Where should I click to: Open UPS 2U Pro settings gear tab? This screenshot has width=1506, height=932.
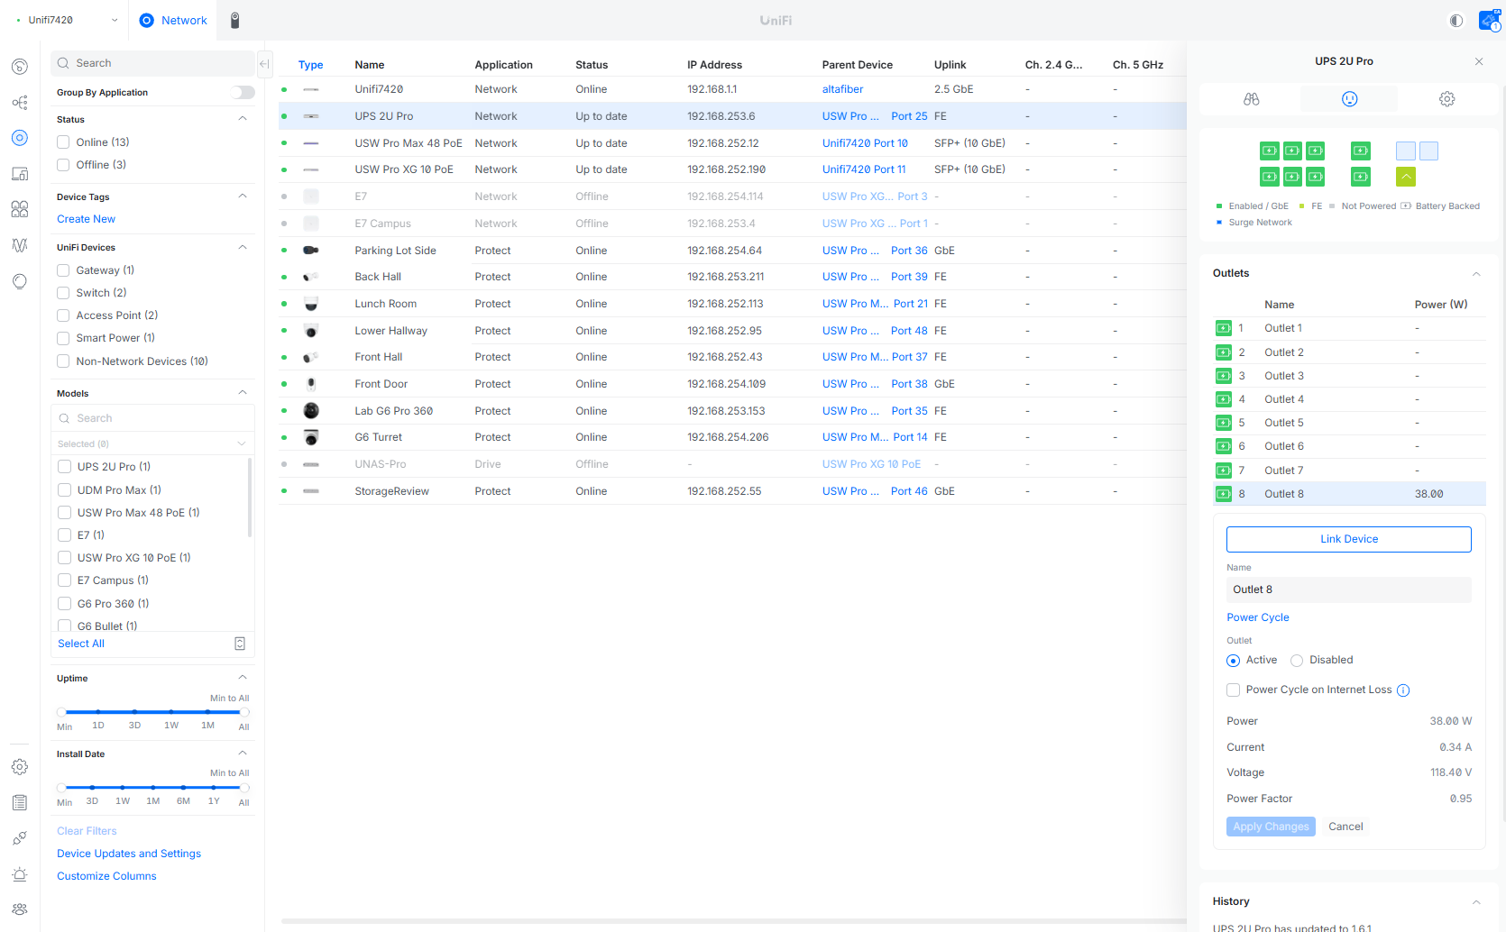tap(1446, 99)
